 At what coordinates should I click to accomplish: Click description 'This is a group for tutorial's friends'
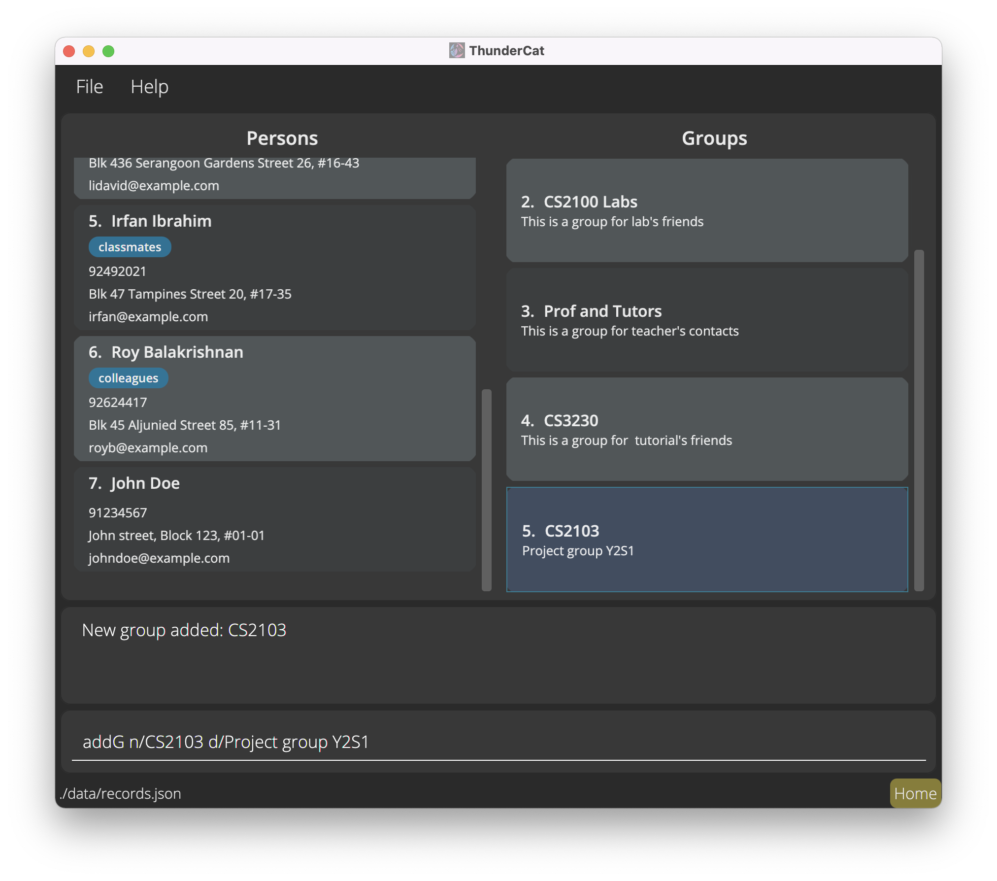click(627, 440)
